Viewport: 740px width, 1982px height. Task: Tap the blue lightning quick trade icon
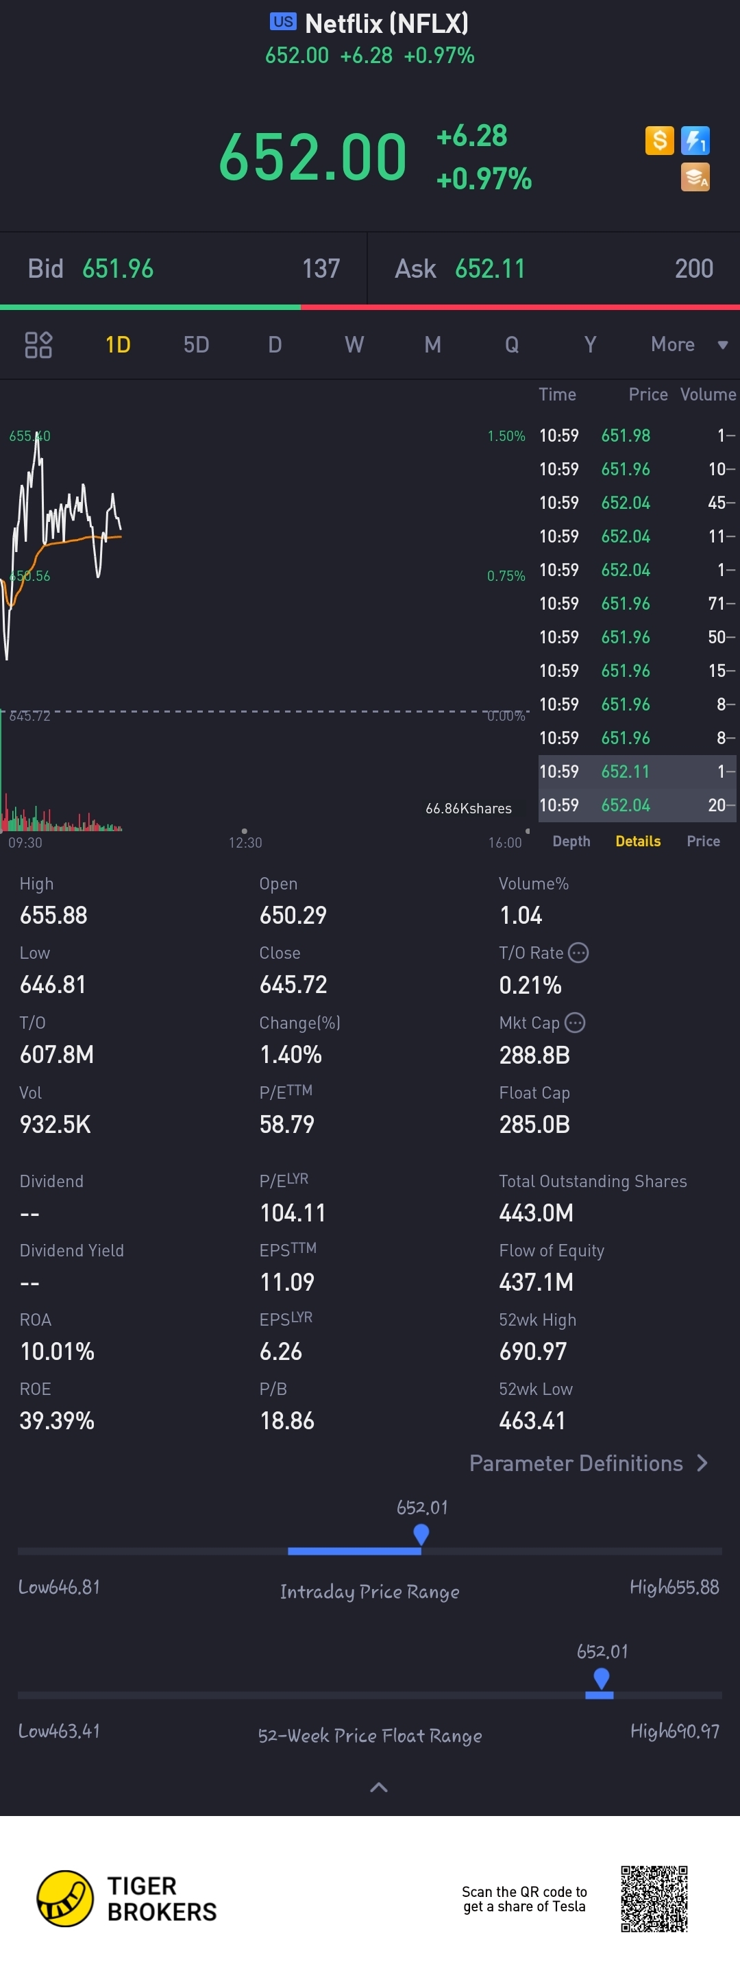click(x=695, y=140)
